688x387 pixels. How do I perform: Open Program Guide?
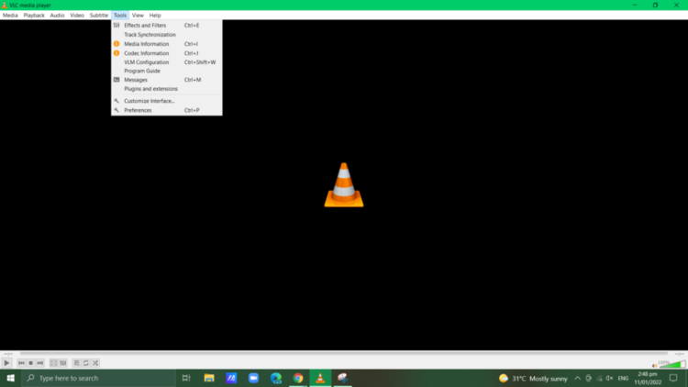tap(167, 71)
